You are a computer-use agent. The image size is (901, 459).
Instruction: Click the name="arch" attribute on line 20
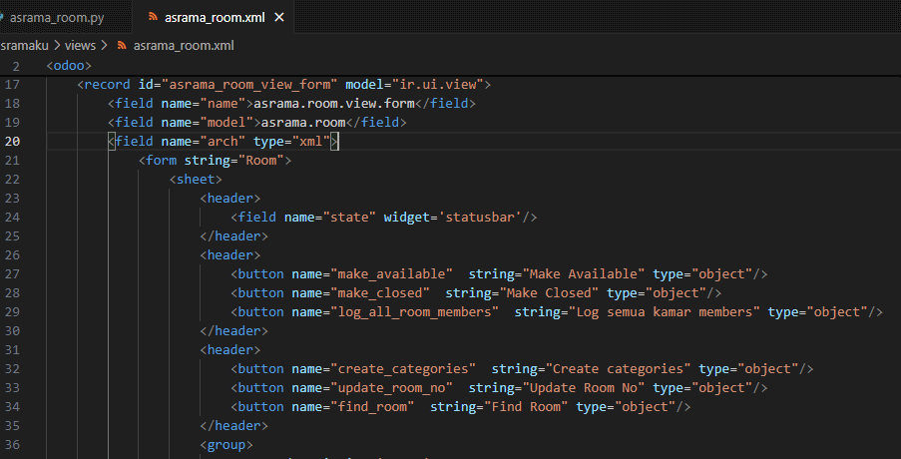tap(203, 142)
